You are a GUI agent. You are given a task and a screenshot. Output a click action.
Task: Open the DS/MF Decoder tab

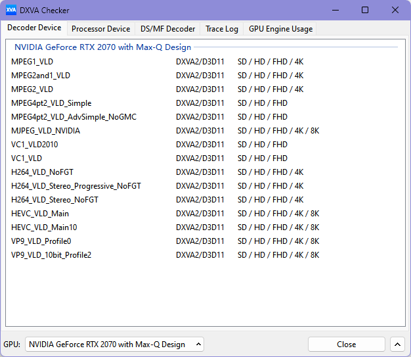pos(167,29)
